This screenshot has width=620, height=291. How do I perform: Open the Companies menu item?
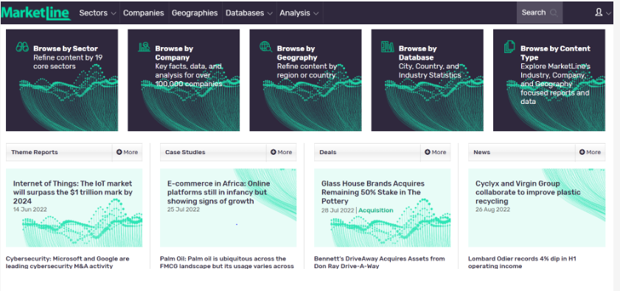coord(144,13)
